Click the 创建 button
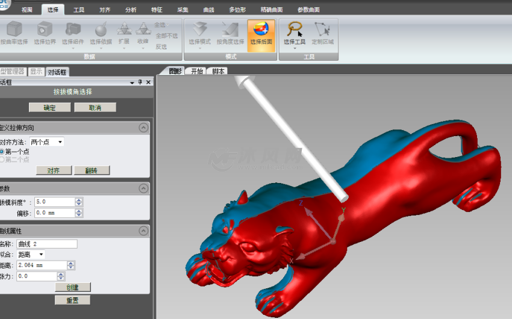512x319 pixels. (x=72, y=287)
